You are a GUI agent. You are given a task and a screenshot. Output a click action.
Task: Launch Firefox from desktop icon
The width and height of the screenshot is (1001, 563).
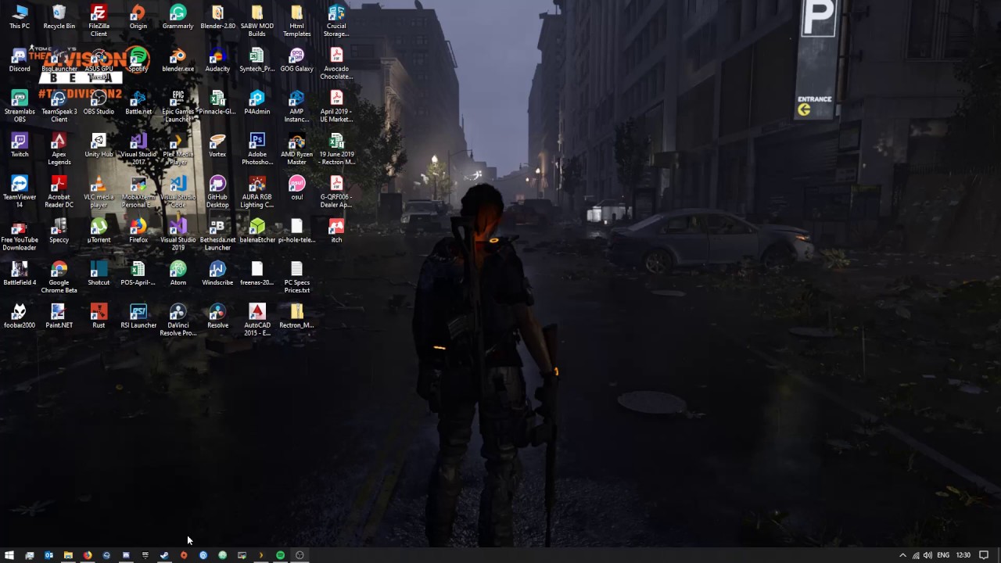tap(138, 231)
